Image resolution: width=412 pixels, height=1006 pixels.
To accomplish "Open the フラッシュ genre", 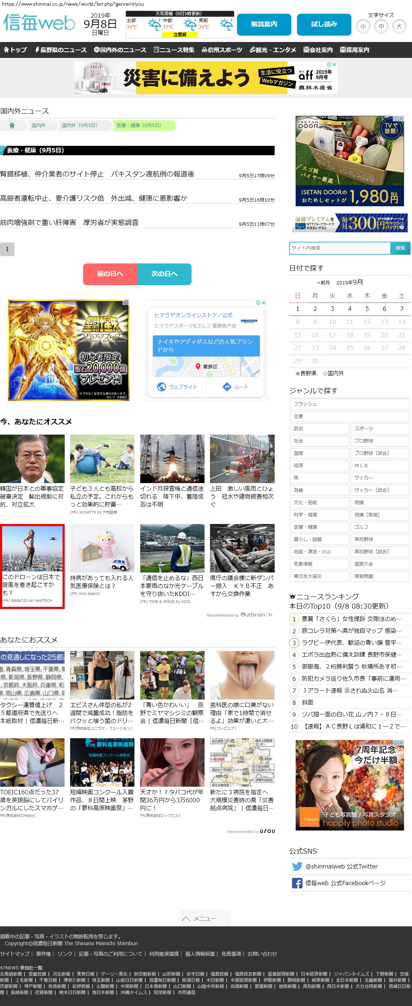I will tap(349, 404).
